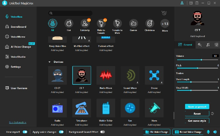
Task: Open the Games voice category
Action: tap(133, 24)
